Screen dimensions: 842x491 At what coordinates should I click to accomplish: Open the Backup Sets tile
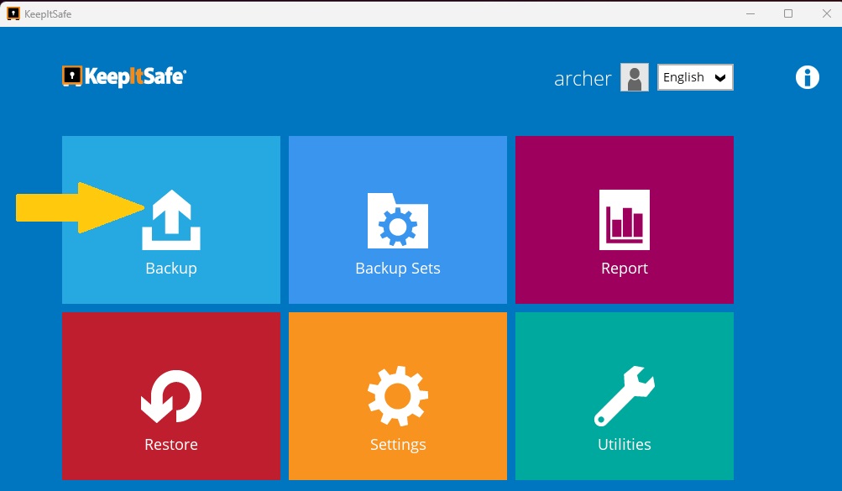[397, 219]
